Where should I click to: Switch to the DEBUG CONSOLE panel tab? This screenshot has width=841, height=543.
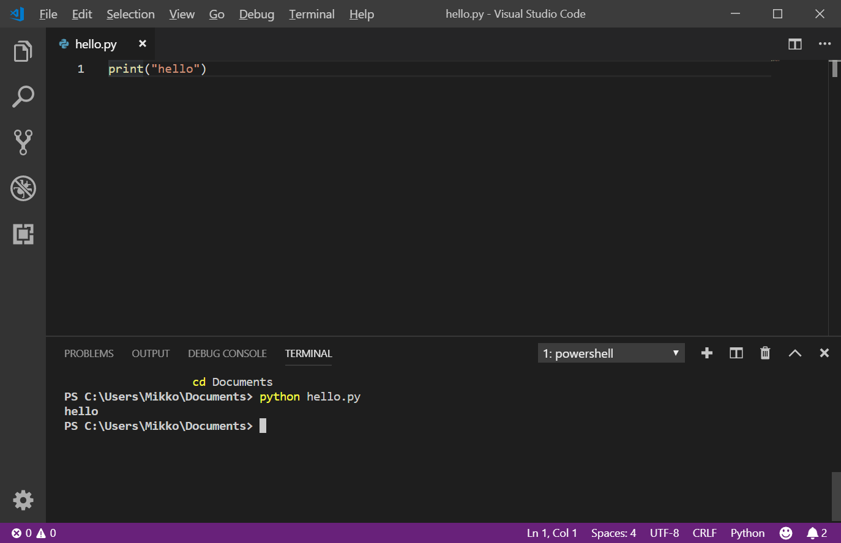point(227,353)
